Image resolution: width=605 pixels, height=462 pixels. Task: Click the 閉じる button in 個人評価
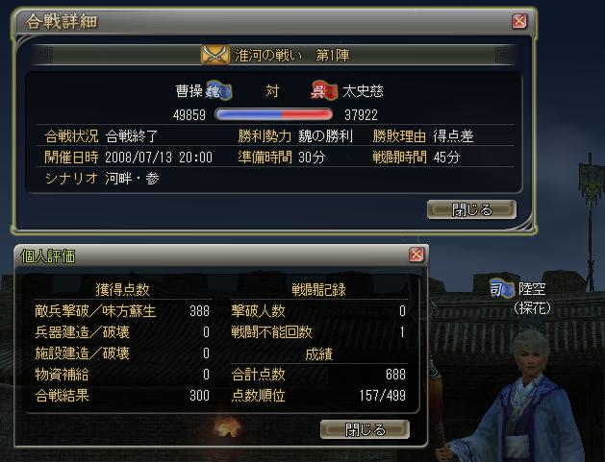click(365, 429)
